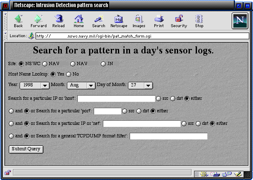Image resolution: width=253 pixels, height=180 pixels.
Task: Select the JN site radio button
Action: click(103, 63)
